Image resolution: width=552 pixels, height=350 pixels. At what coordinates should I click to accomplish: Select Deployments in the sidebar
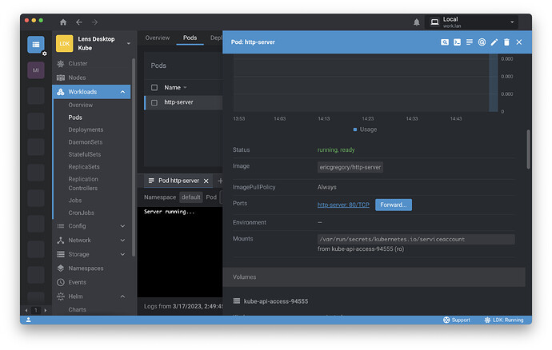(x=86, y=129)
